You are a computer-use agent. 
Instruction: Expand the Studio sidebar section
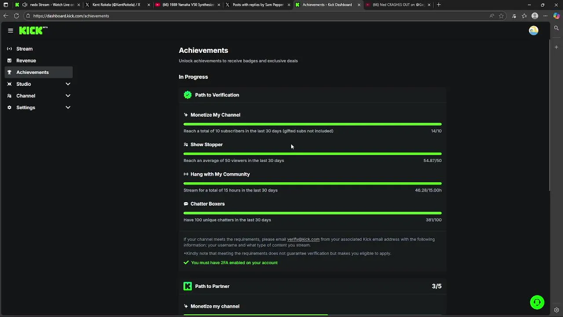point(68,84)
